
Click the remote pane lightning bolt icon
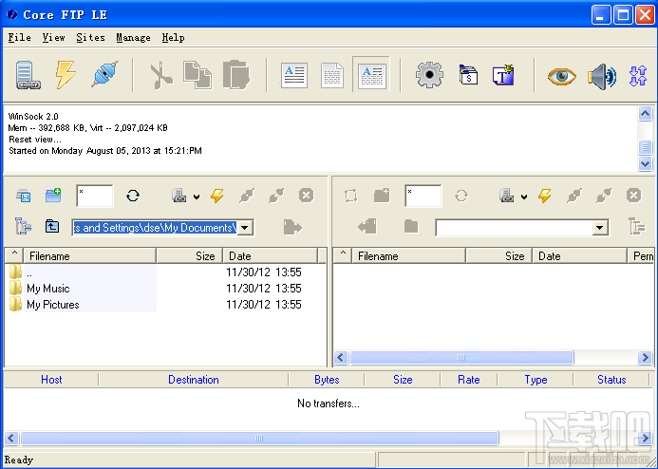click(545, 196)
